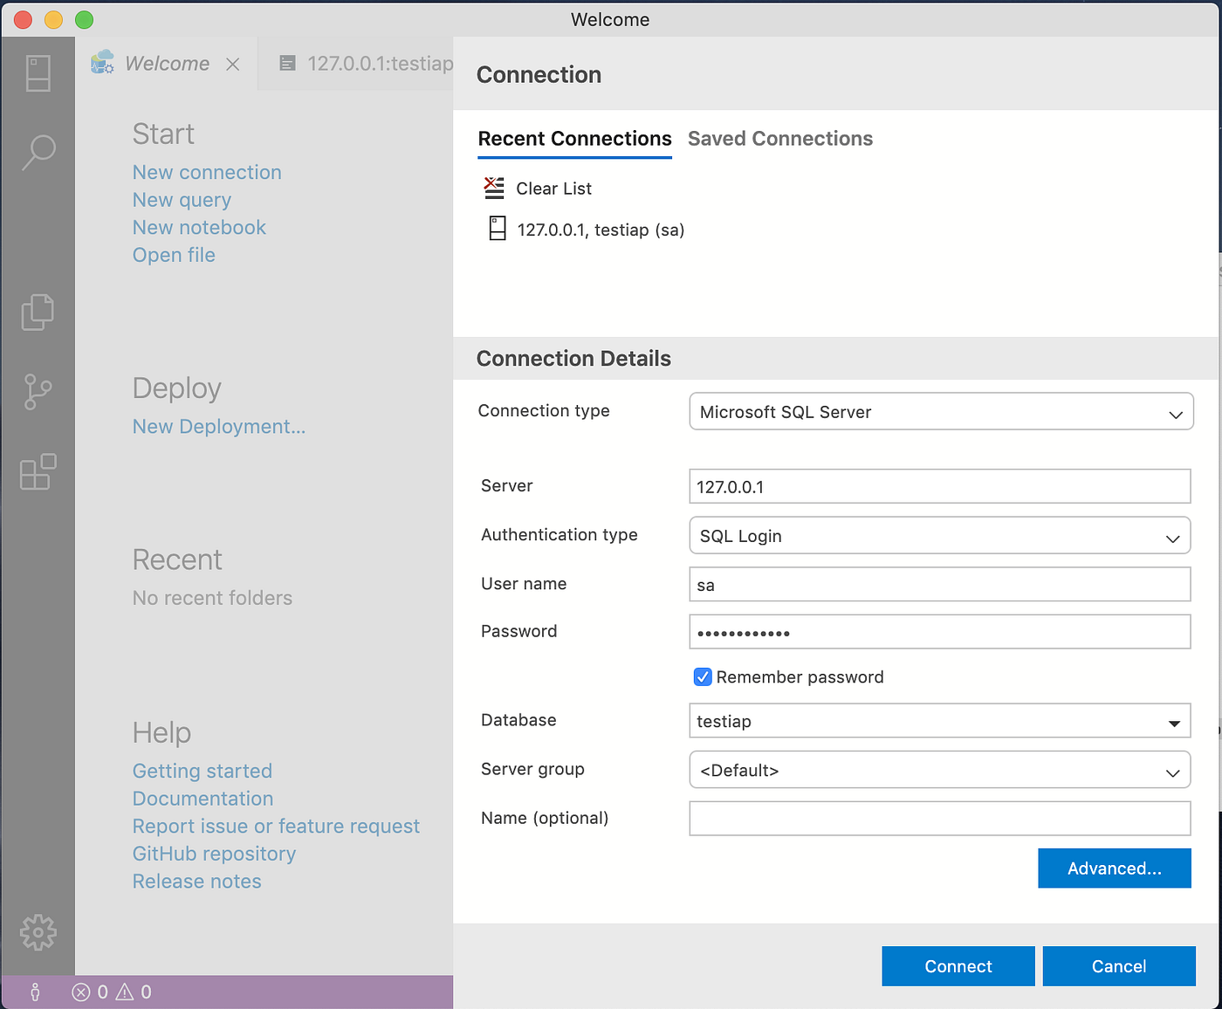The width and height of the screenshot is (1222, 1009).
Task: Open the Notebooks view in the activity bar
Action: pos(38,312)
